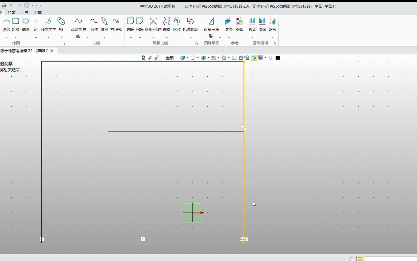Select the 椭圆 ellipse tool
The width and height of the screenshot is (417, 261).
pos(26,25)
